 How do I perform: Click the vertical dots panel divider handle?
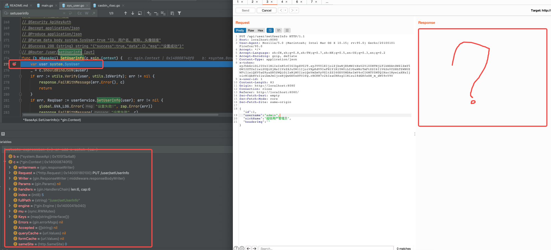click(x=415, y=134)
